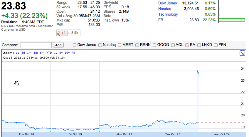Select the 3m zoom range
The height and width of the screenshot is (137, 249).
tap(36, 53)
